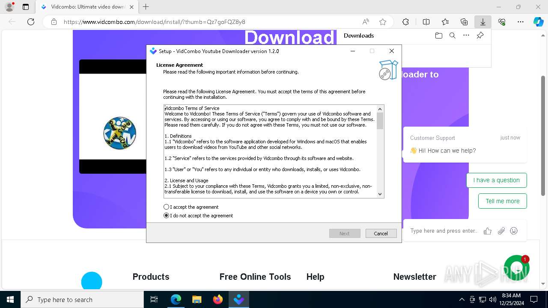
Task: Click the VidCombo setup title bar icon
Action: pos(153,51)
